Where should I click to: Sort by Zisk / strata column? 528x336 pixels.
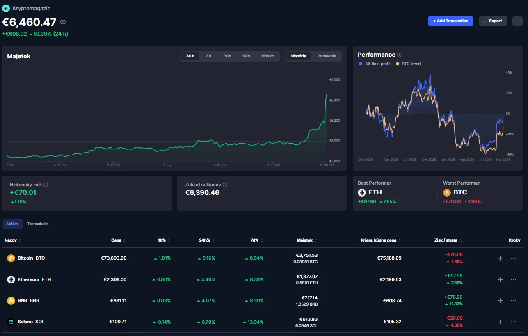point(448,240)
